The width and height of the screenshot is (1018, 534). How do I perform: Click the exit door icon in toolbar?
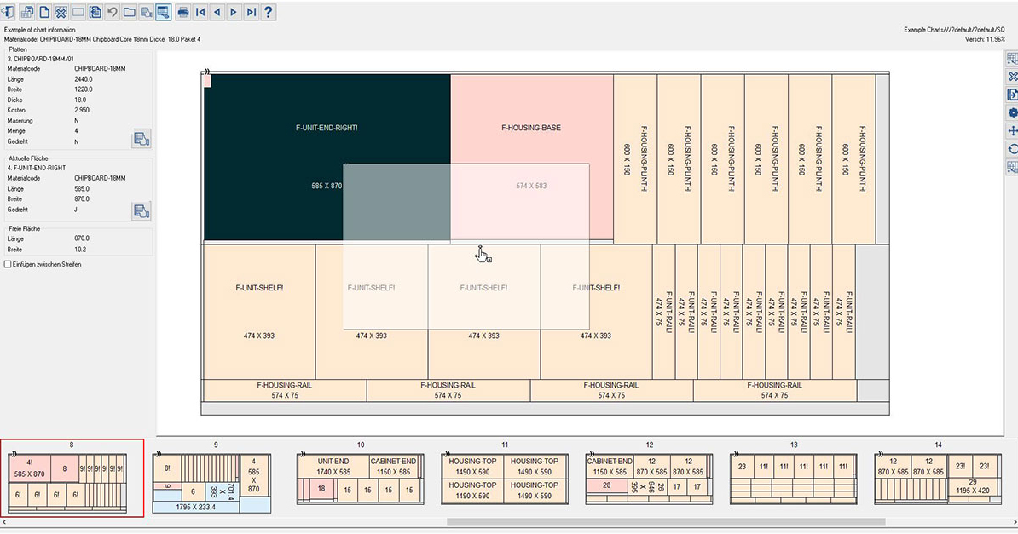click(9, 12)
